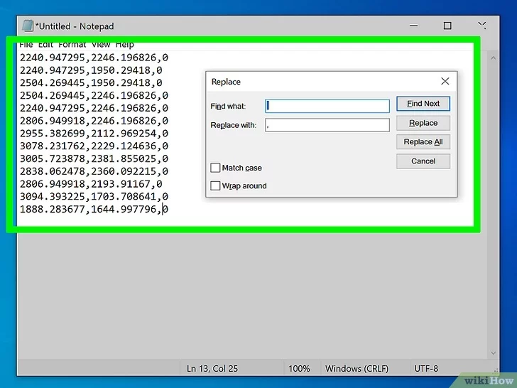Focus the Replace with input field

click(327, 125)
